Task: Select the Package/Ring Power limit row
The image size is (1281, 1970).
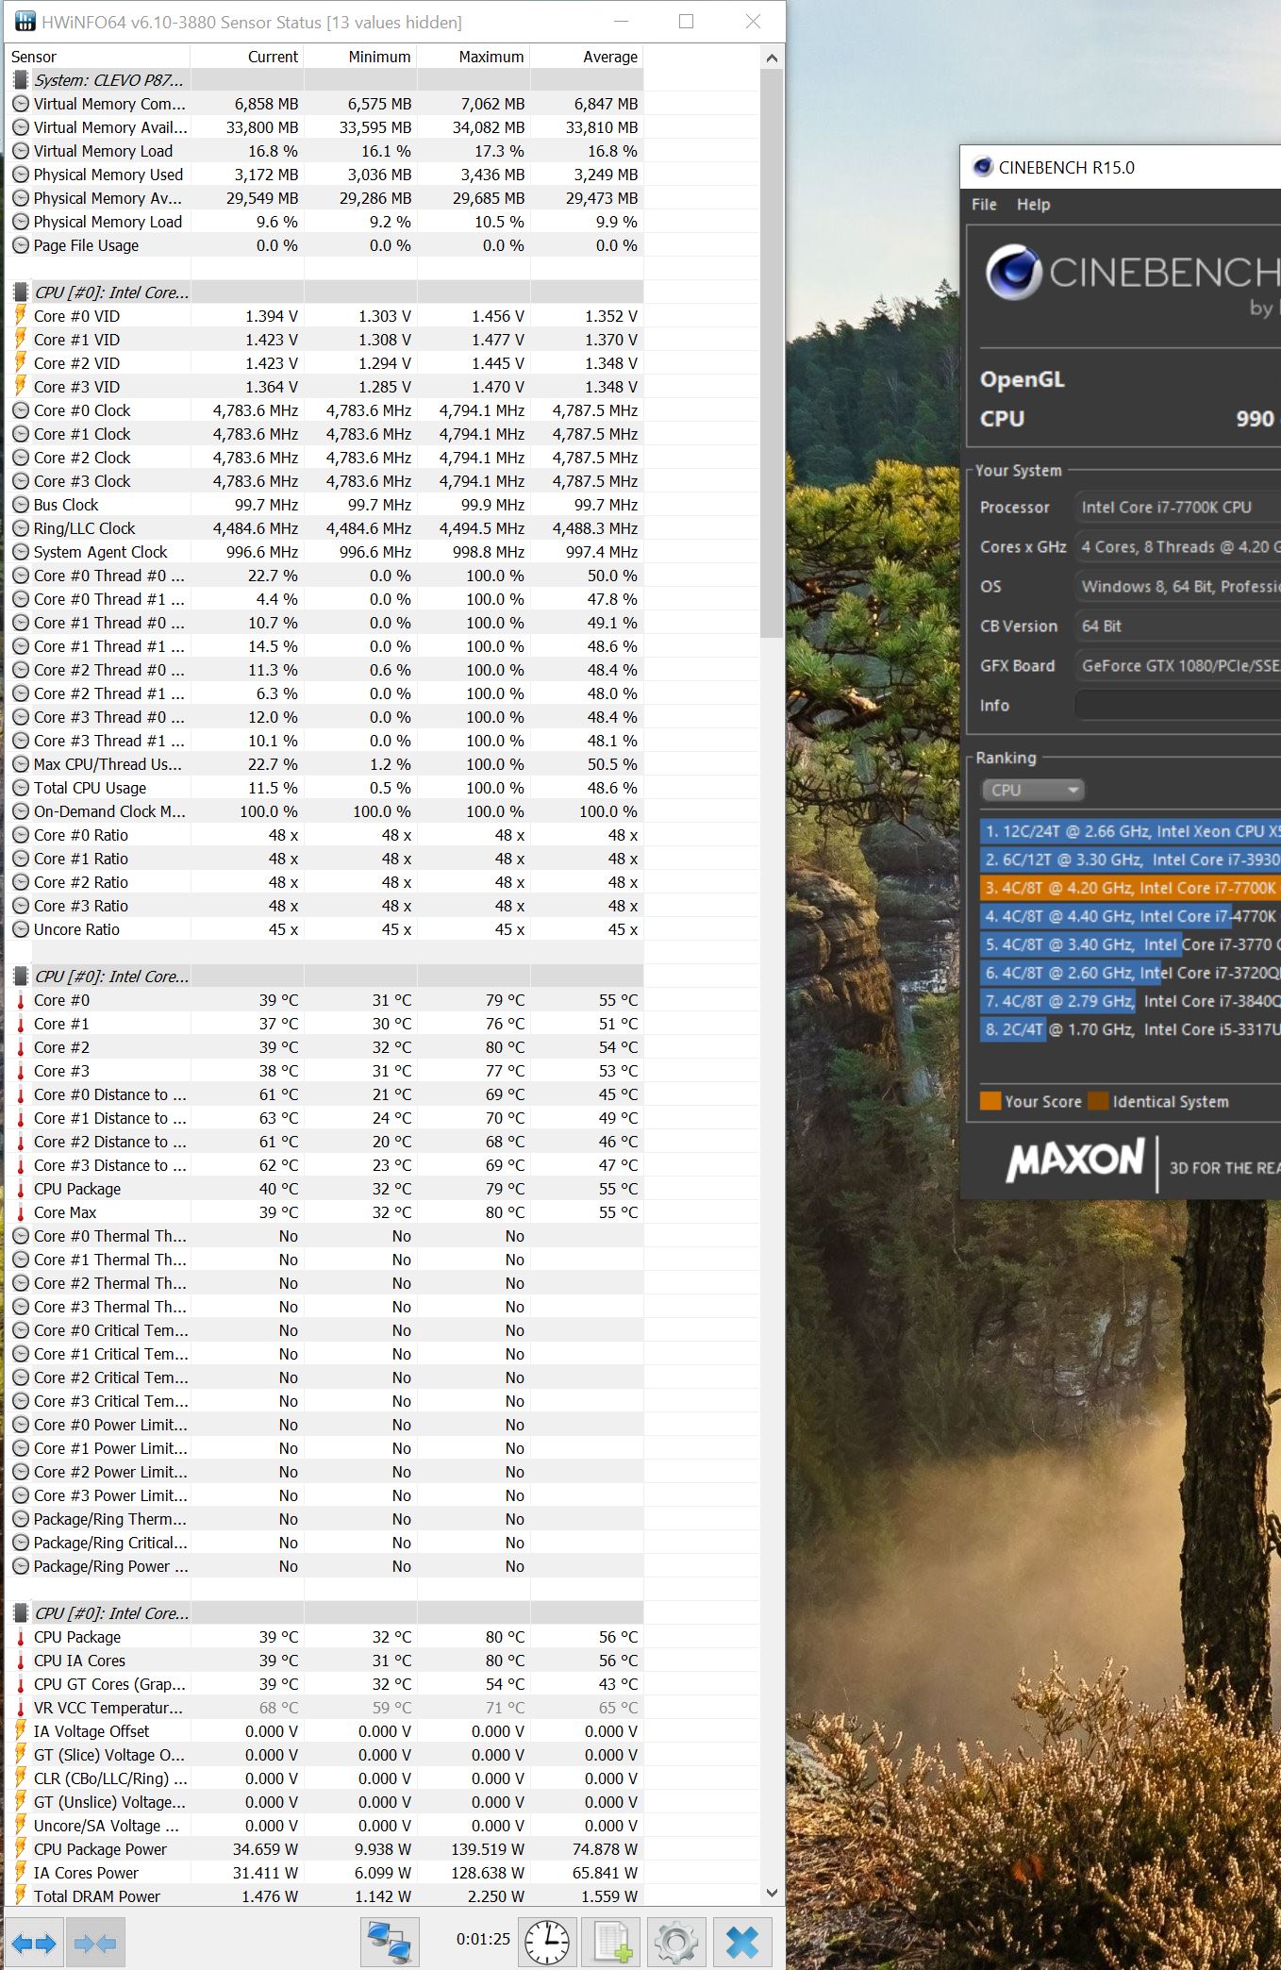Action: pyautogui.click(x=324, y=1566)
